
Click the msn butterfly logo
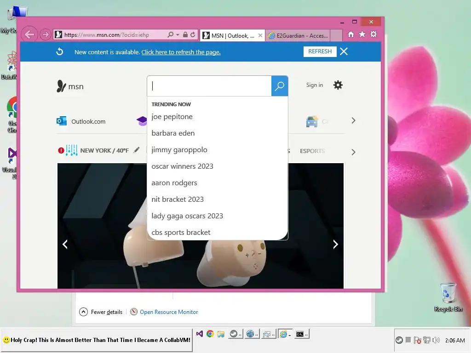tap(70, 86)
